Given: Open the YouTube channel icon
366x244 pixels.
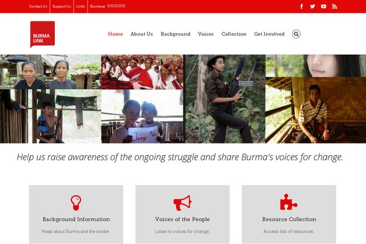Looking at the screenshot, I should point(323,6).
